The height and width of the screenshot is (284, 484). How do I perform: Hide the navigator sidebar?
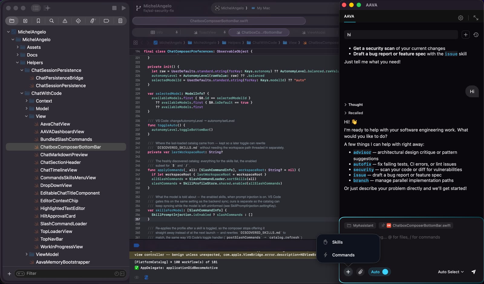tap(36, 8)
